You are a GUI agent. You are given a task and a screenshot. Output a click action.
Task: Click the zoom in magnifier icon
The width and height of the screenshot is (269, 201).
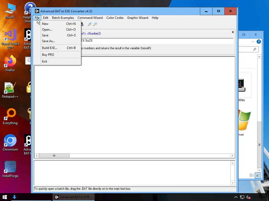[90, 24]
